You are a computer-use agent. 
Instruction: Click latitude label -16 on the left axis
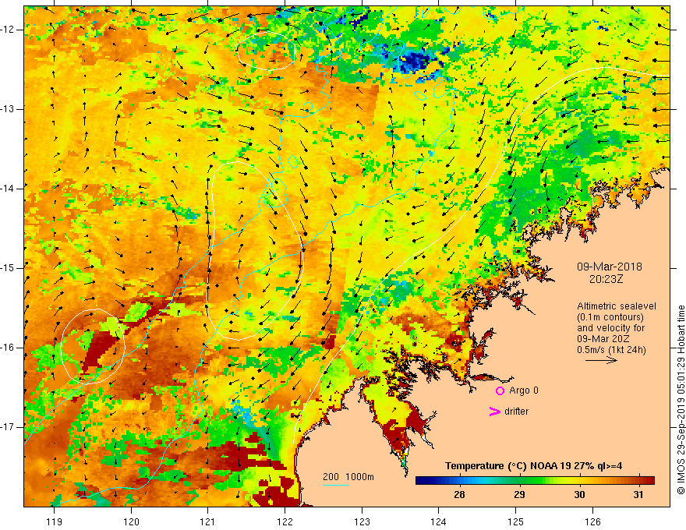click(x=8, y=348)
